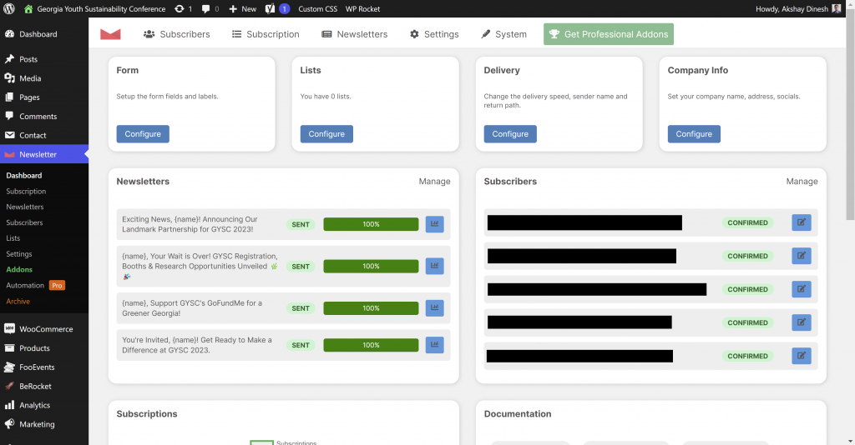
Task: Edit the first confirmed subscriber
Action: (x=801, y=222)
